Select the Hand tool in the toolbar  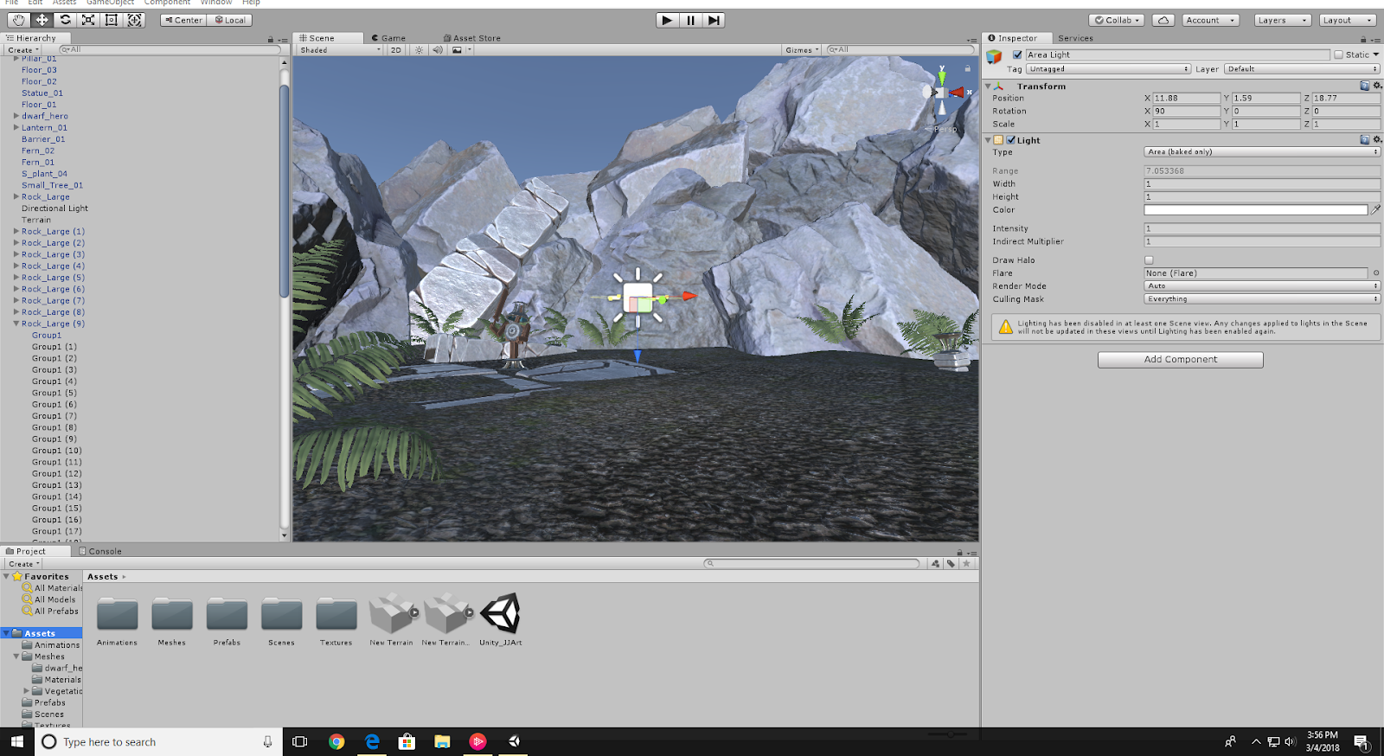click(18, 20)
